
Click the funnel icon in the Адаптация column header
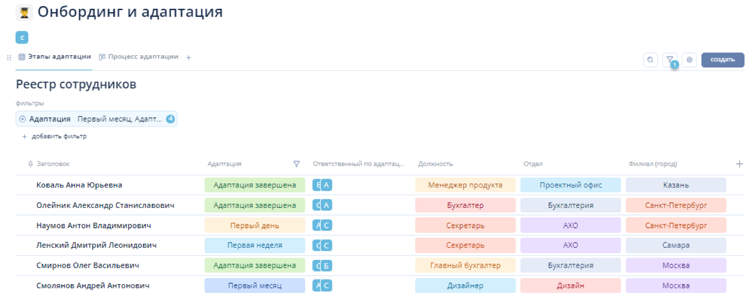tap(296, 164)
